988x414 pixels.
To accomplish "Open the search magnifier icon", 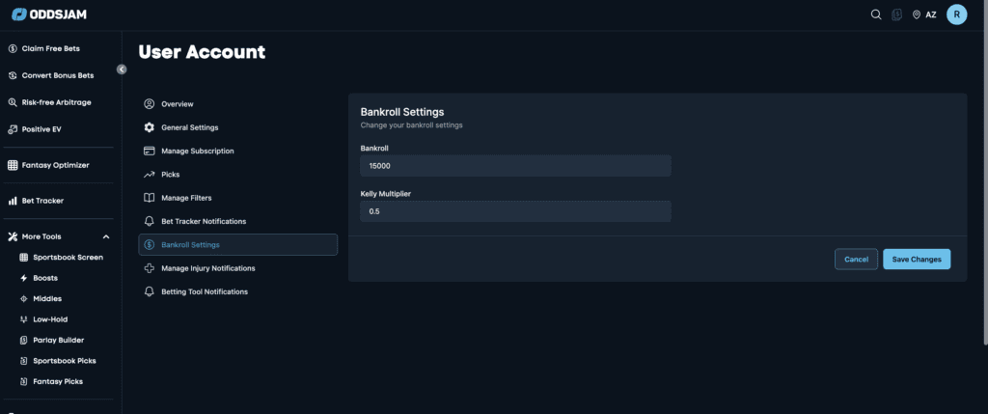I will (876, 14).
